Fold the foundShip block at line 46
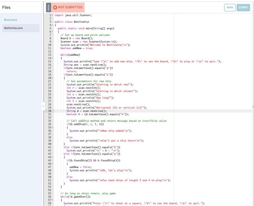This screenshot has width=254, height=206. click(53, 164)
